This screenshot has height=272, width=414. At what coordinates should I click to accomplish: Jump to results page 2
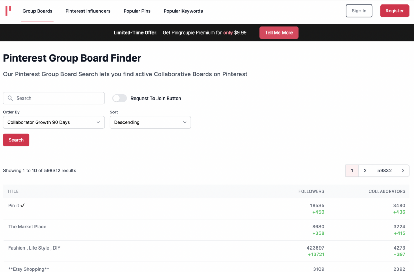tap(365, 170)
